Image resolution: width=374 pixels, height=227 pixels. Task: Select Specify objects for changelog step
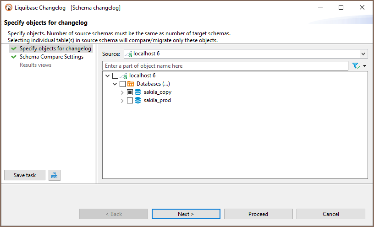55,49
